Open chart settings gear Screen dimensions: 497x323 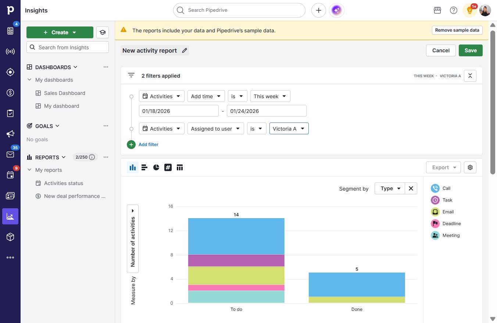(x=470, y=167)
